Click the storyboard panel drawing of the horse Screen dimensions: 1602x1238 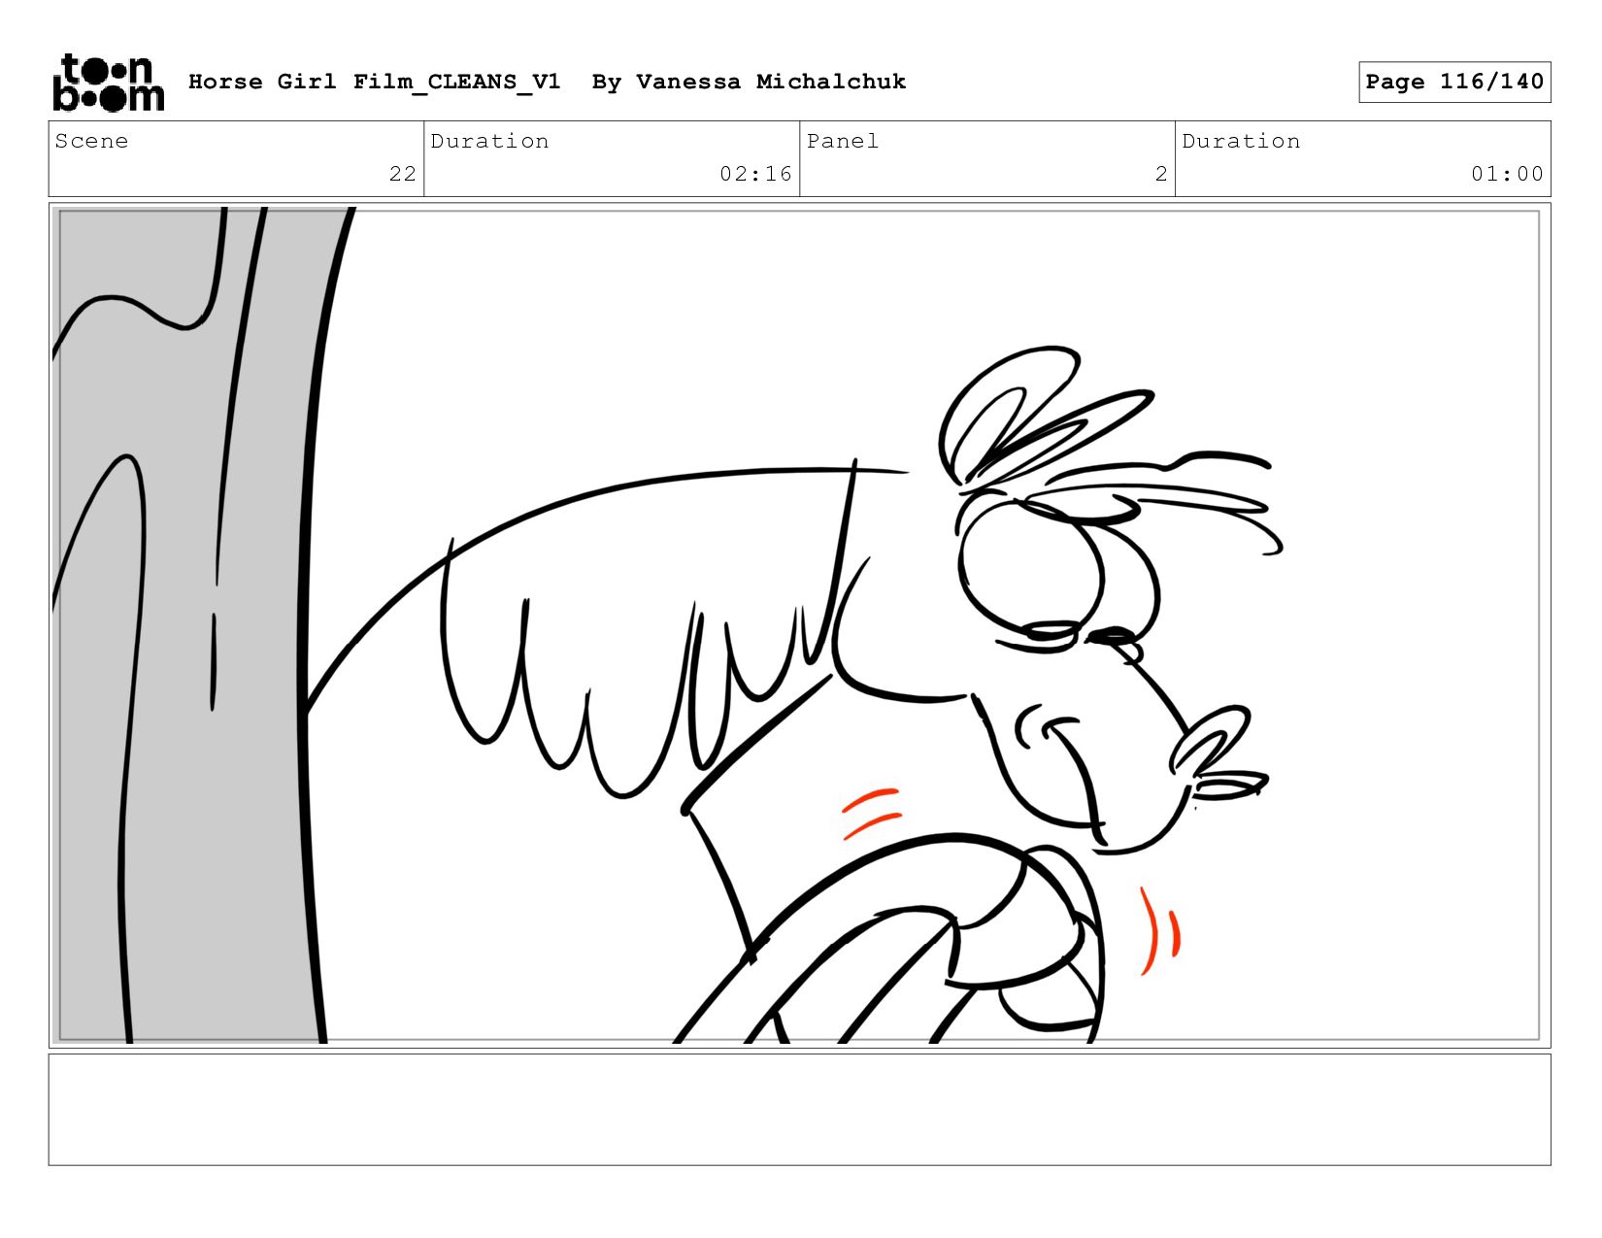(799, 625)
